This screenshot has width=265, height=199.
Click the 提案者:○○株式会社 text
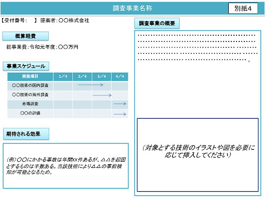pos(65,21)
